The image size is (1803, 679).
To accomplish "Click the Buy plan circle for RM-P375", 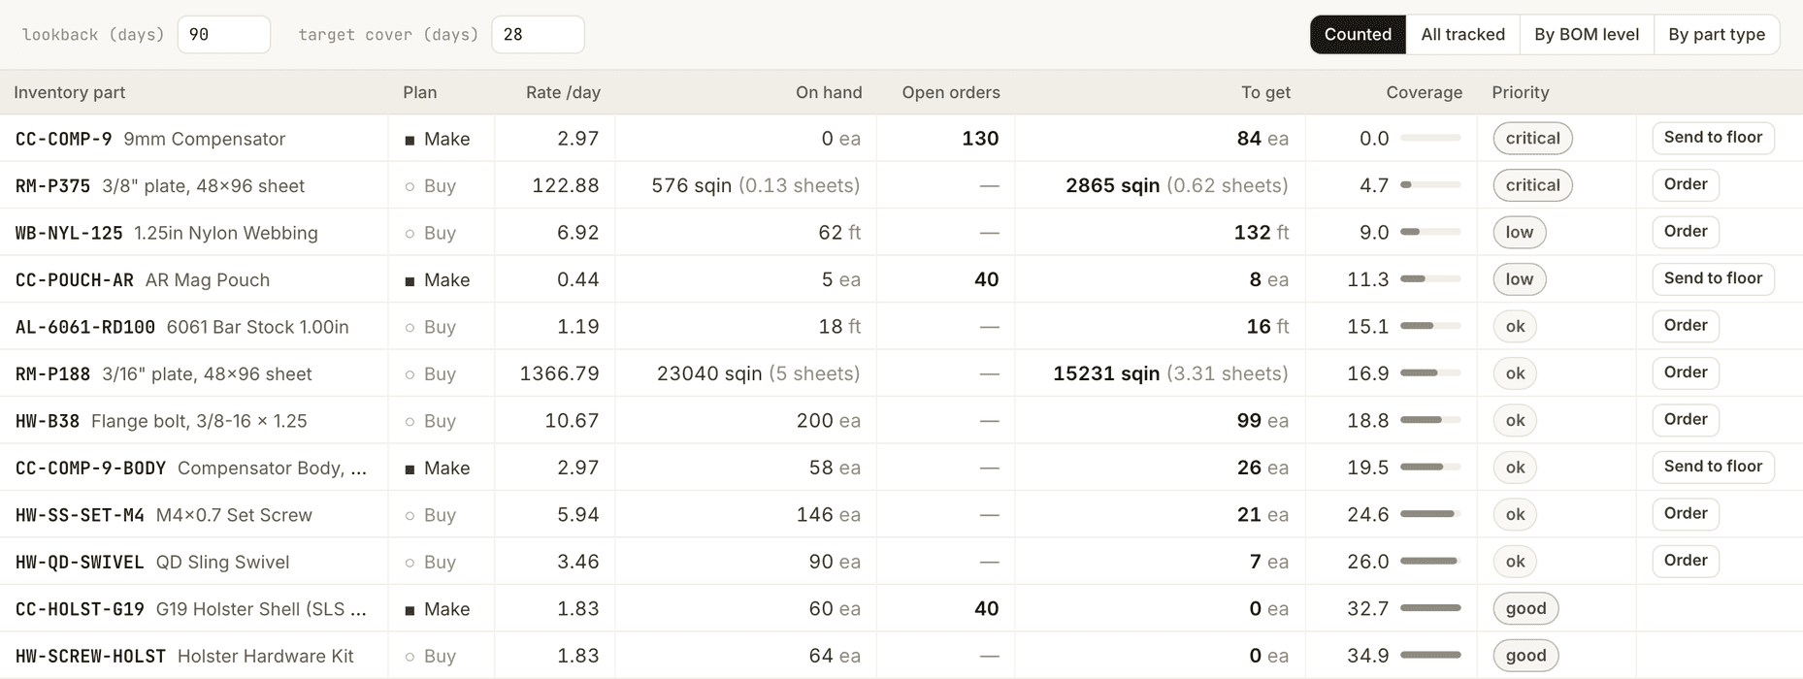I will pos(410,186).
